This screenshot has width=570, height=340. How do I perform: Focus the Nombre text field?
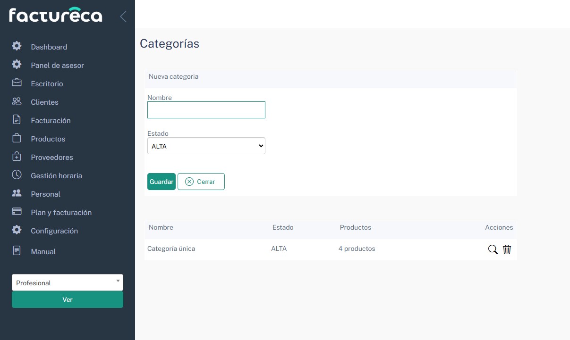point(206,110)
